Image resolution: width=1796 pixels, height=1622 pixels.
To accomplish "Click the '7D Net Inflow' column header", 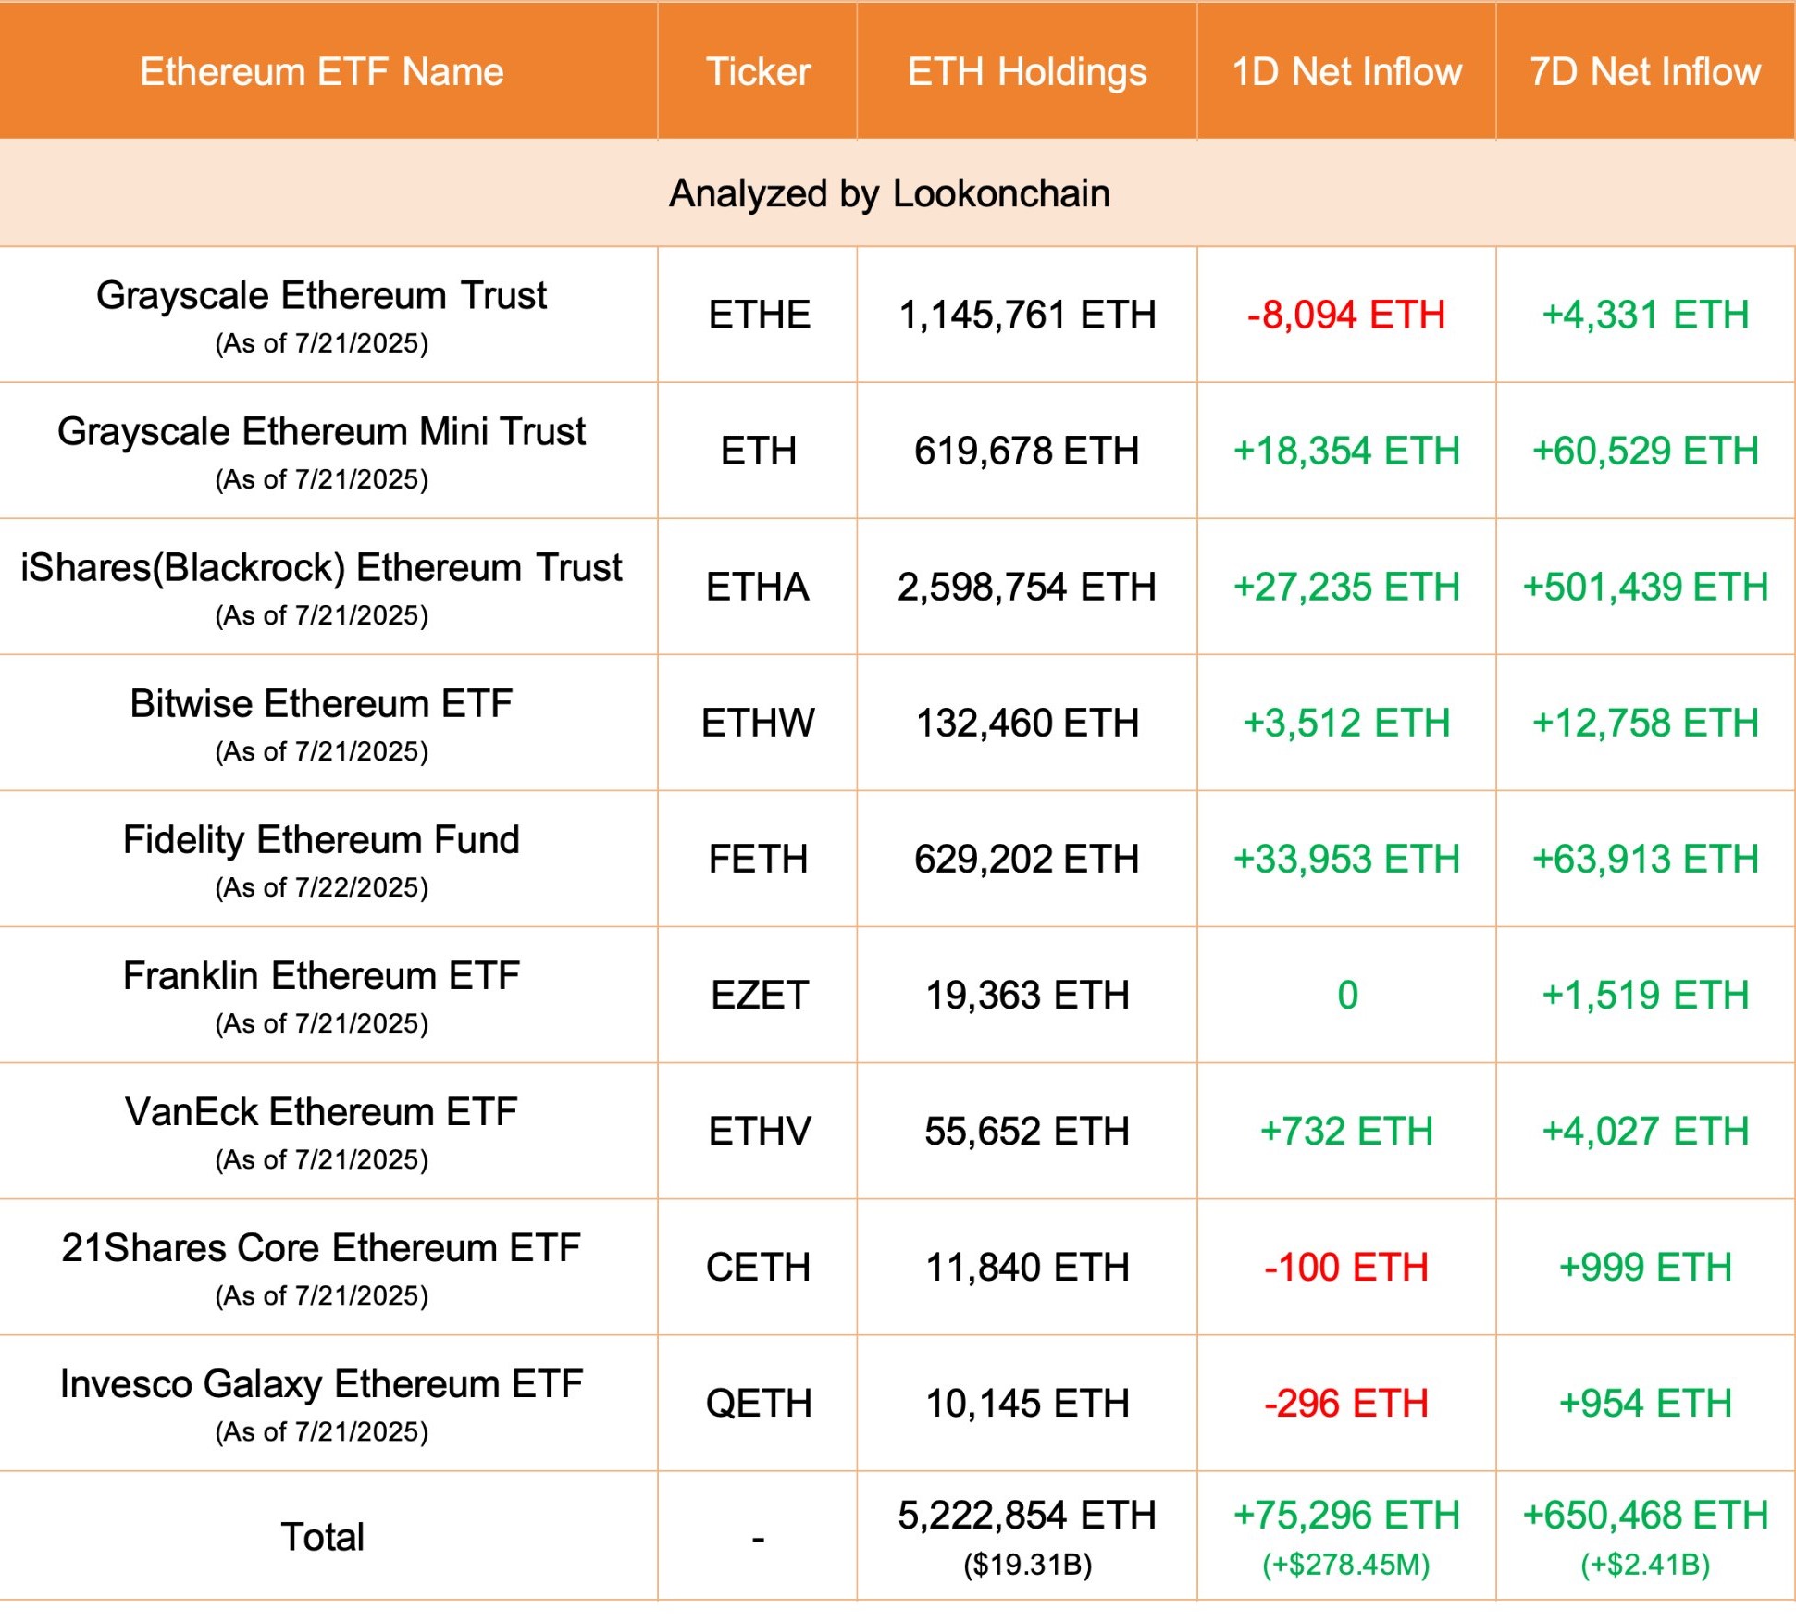I will [x=1645, y=71].
